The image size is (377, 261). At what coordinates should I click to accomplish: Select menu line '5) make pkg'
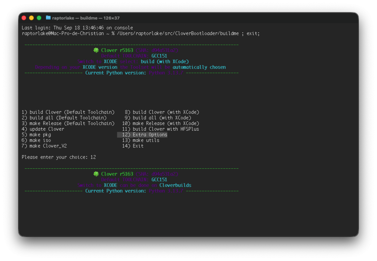36,135
